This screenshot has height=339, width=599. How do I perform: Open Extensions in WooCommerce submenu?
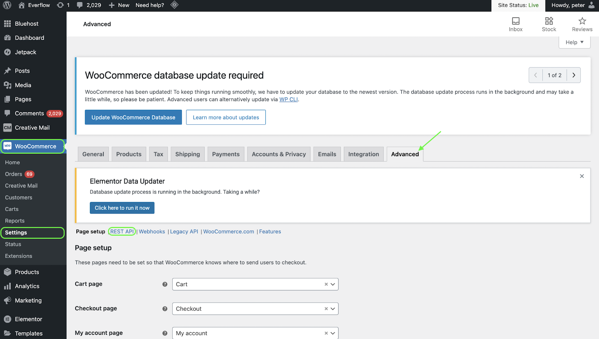tap(19, 256)
